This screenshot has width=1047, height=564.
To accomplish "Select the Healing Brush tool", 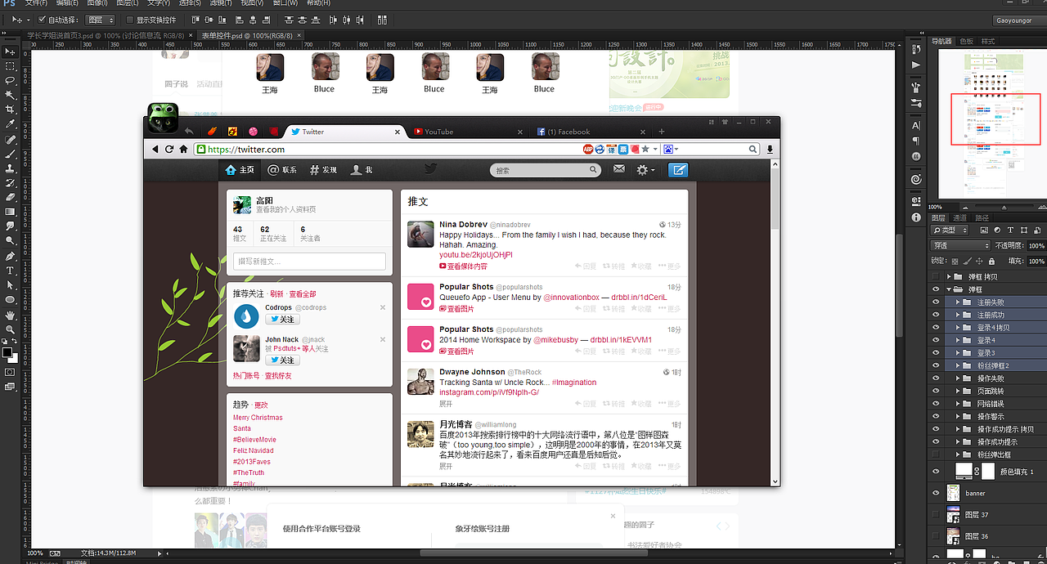I will 10,139.
